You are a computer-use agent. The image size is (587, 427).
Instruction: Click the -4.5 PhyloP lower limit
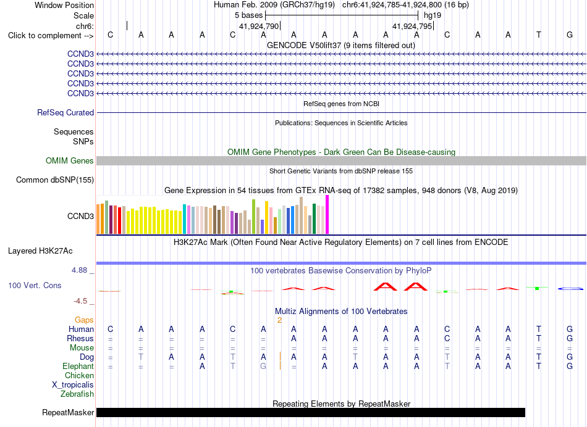point(80,301)
